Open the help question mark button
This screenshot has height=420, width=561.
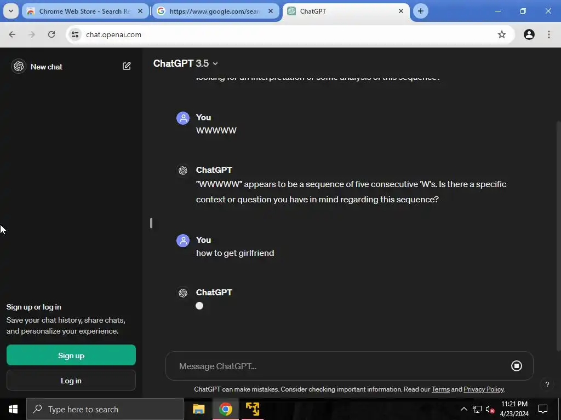(x=547, y=384)
